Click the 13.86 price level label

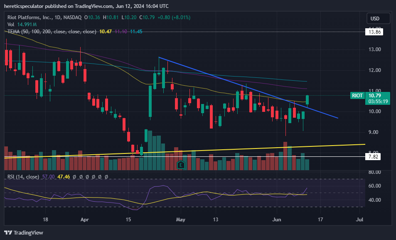click(x=374, y=32)
